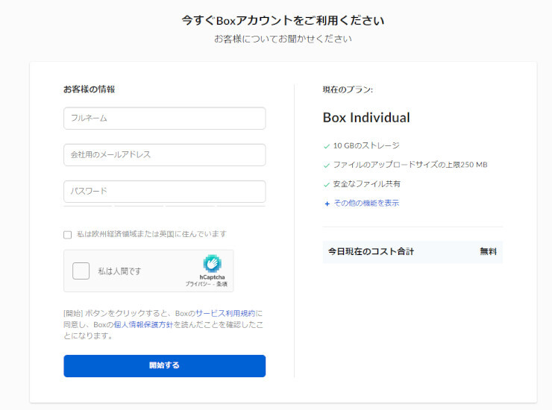Open the hCaptcha 条項 link
The width and height of the screenshot is (552, 410).
tap(222, 285)
